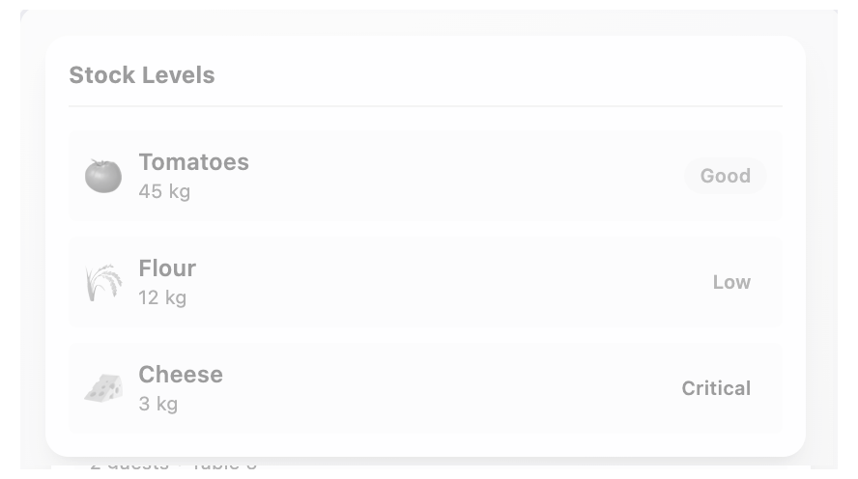Click the 12 kg quantity text
The image size is (858, 479).
pos(162,297)
